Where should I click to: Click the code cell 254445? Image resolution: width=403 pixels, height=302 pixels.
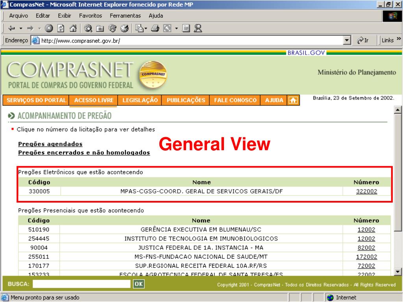pos(39,239)
